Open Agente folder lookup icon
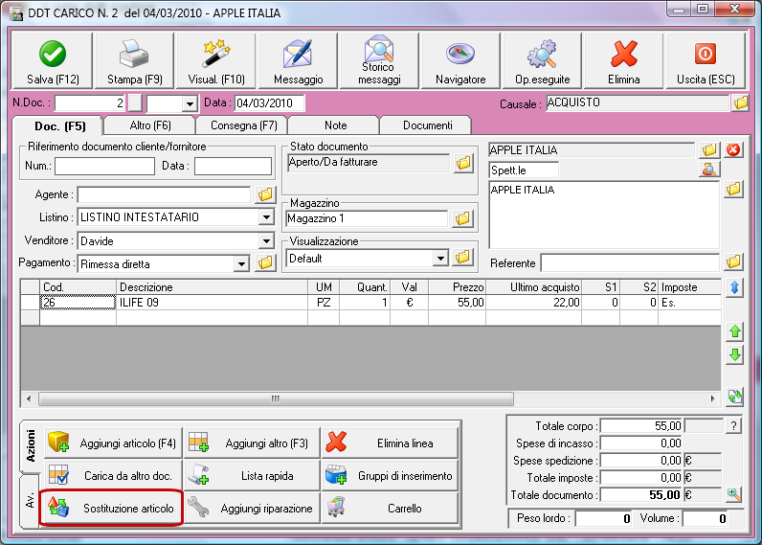This screenshot has height=545, width=762. (265, 195)
